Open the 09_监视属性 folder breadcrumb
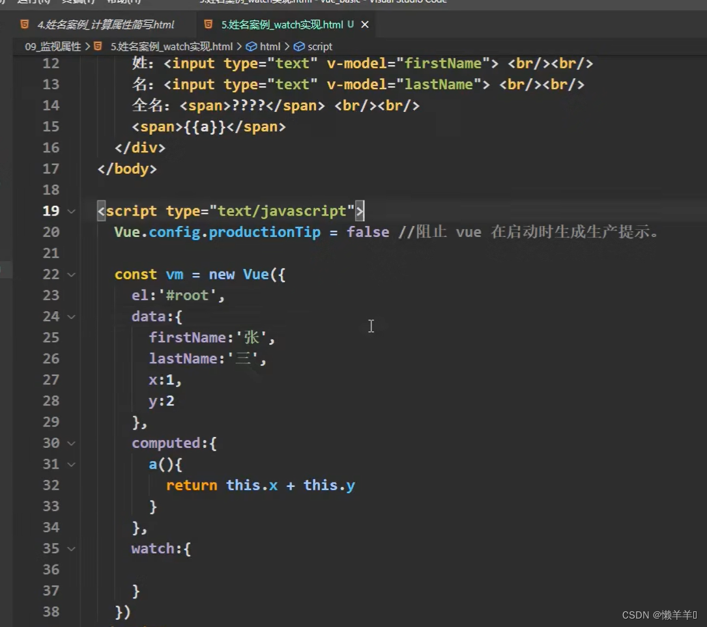The image size is (707, 627). tap(53, 46)
